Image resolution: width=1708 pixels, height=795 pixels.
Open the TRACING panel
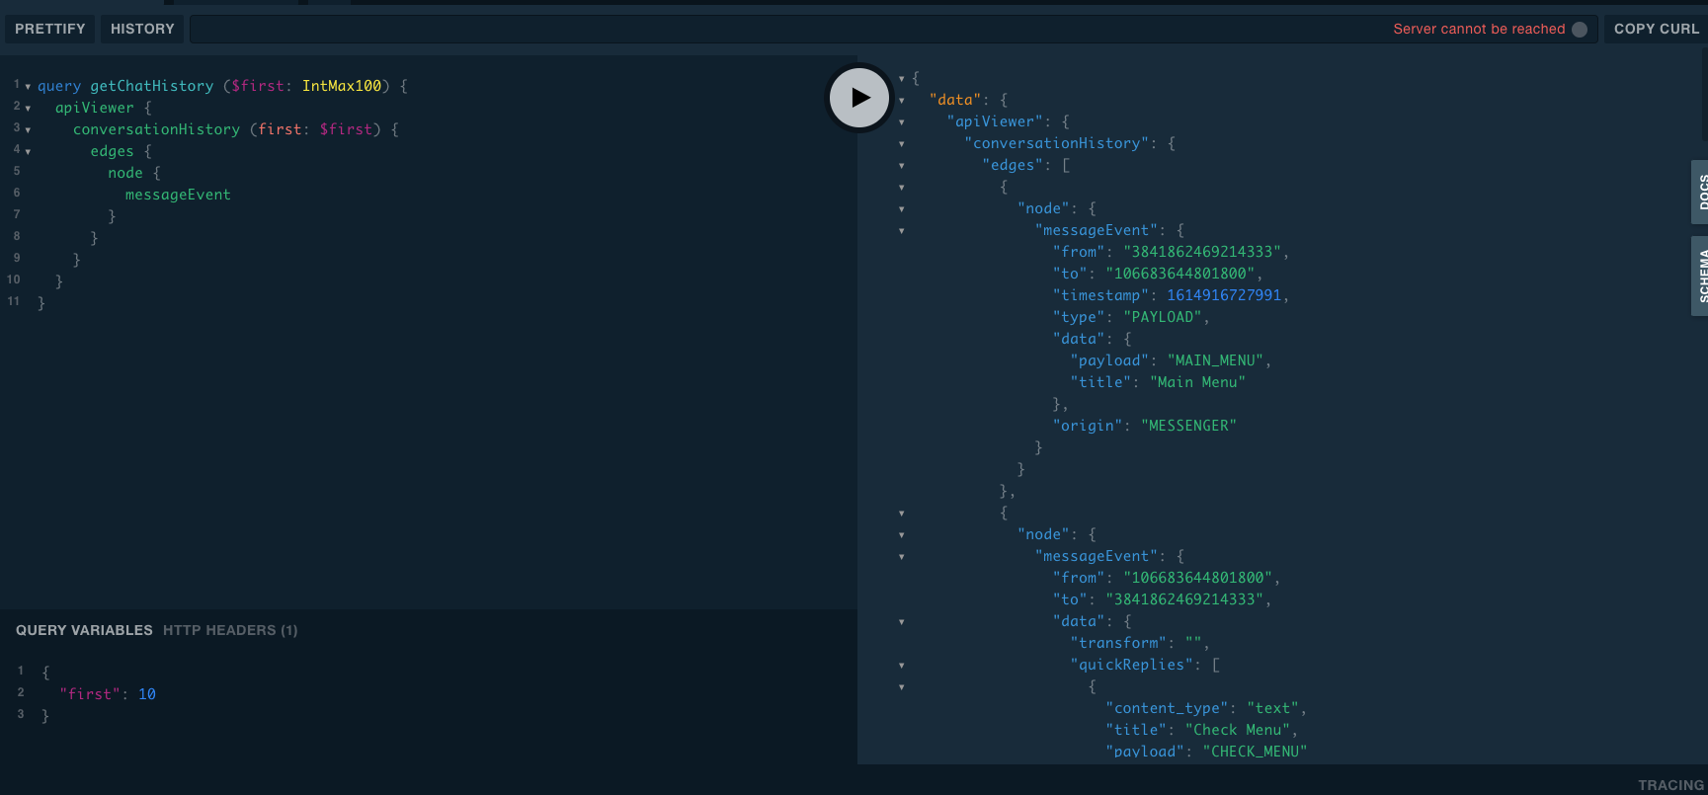click(x=1671, y=785)
